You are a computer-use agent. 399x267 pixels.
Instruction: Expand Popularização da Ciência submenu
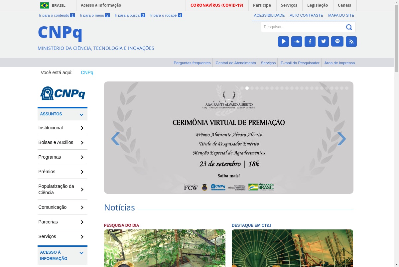(63, 189)
